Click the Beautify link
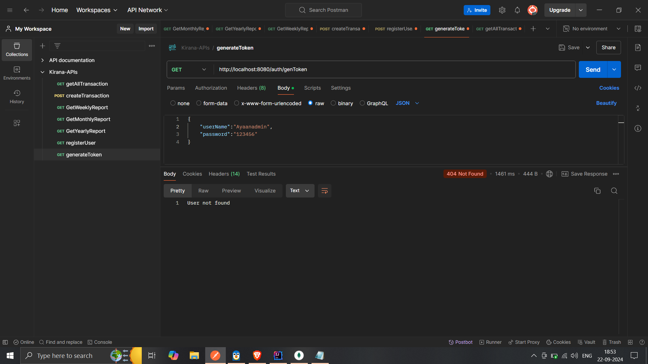Screen dimensions: 648x364 click(606, 103)
